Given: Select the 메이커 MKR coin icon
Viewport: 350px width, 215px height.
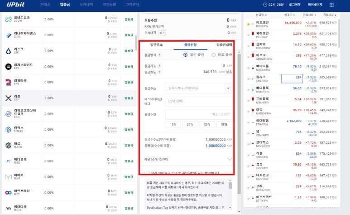Looking at the screenshot, I should click(8, 177).
